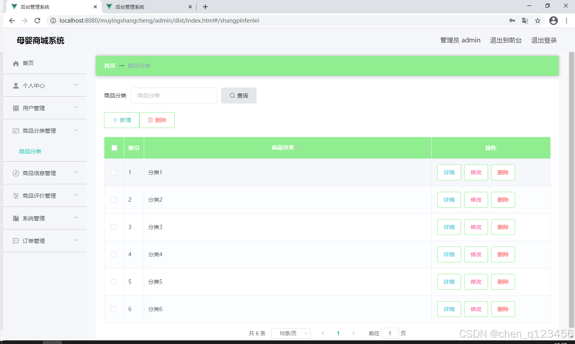Click the grid icon beside 用户管理
The height and width of the screenshot is (344, 575).
pos(16,108)
